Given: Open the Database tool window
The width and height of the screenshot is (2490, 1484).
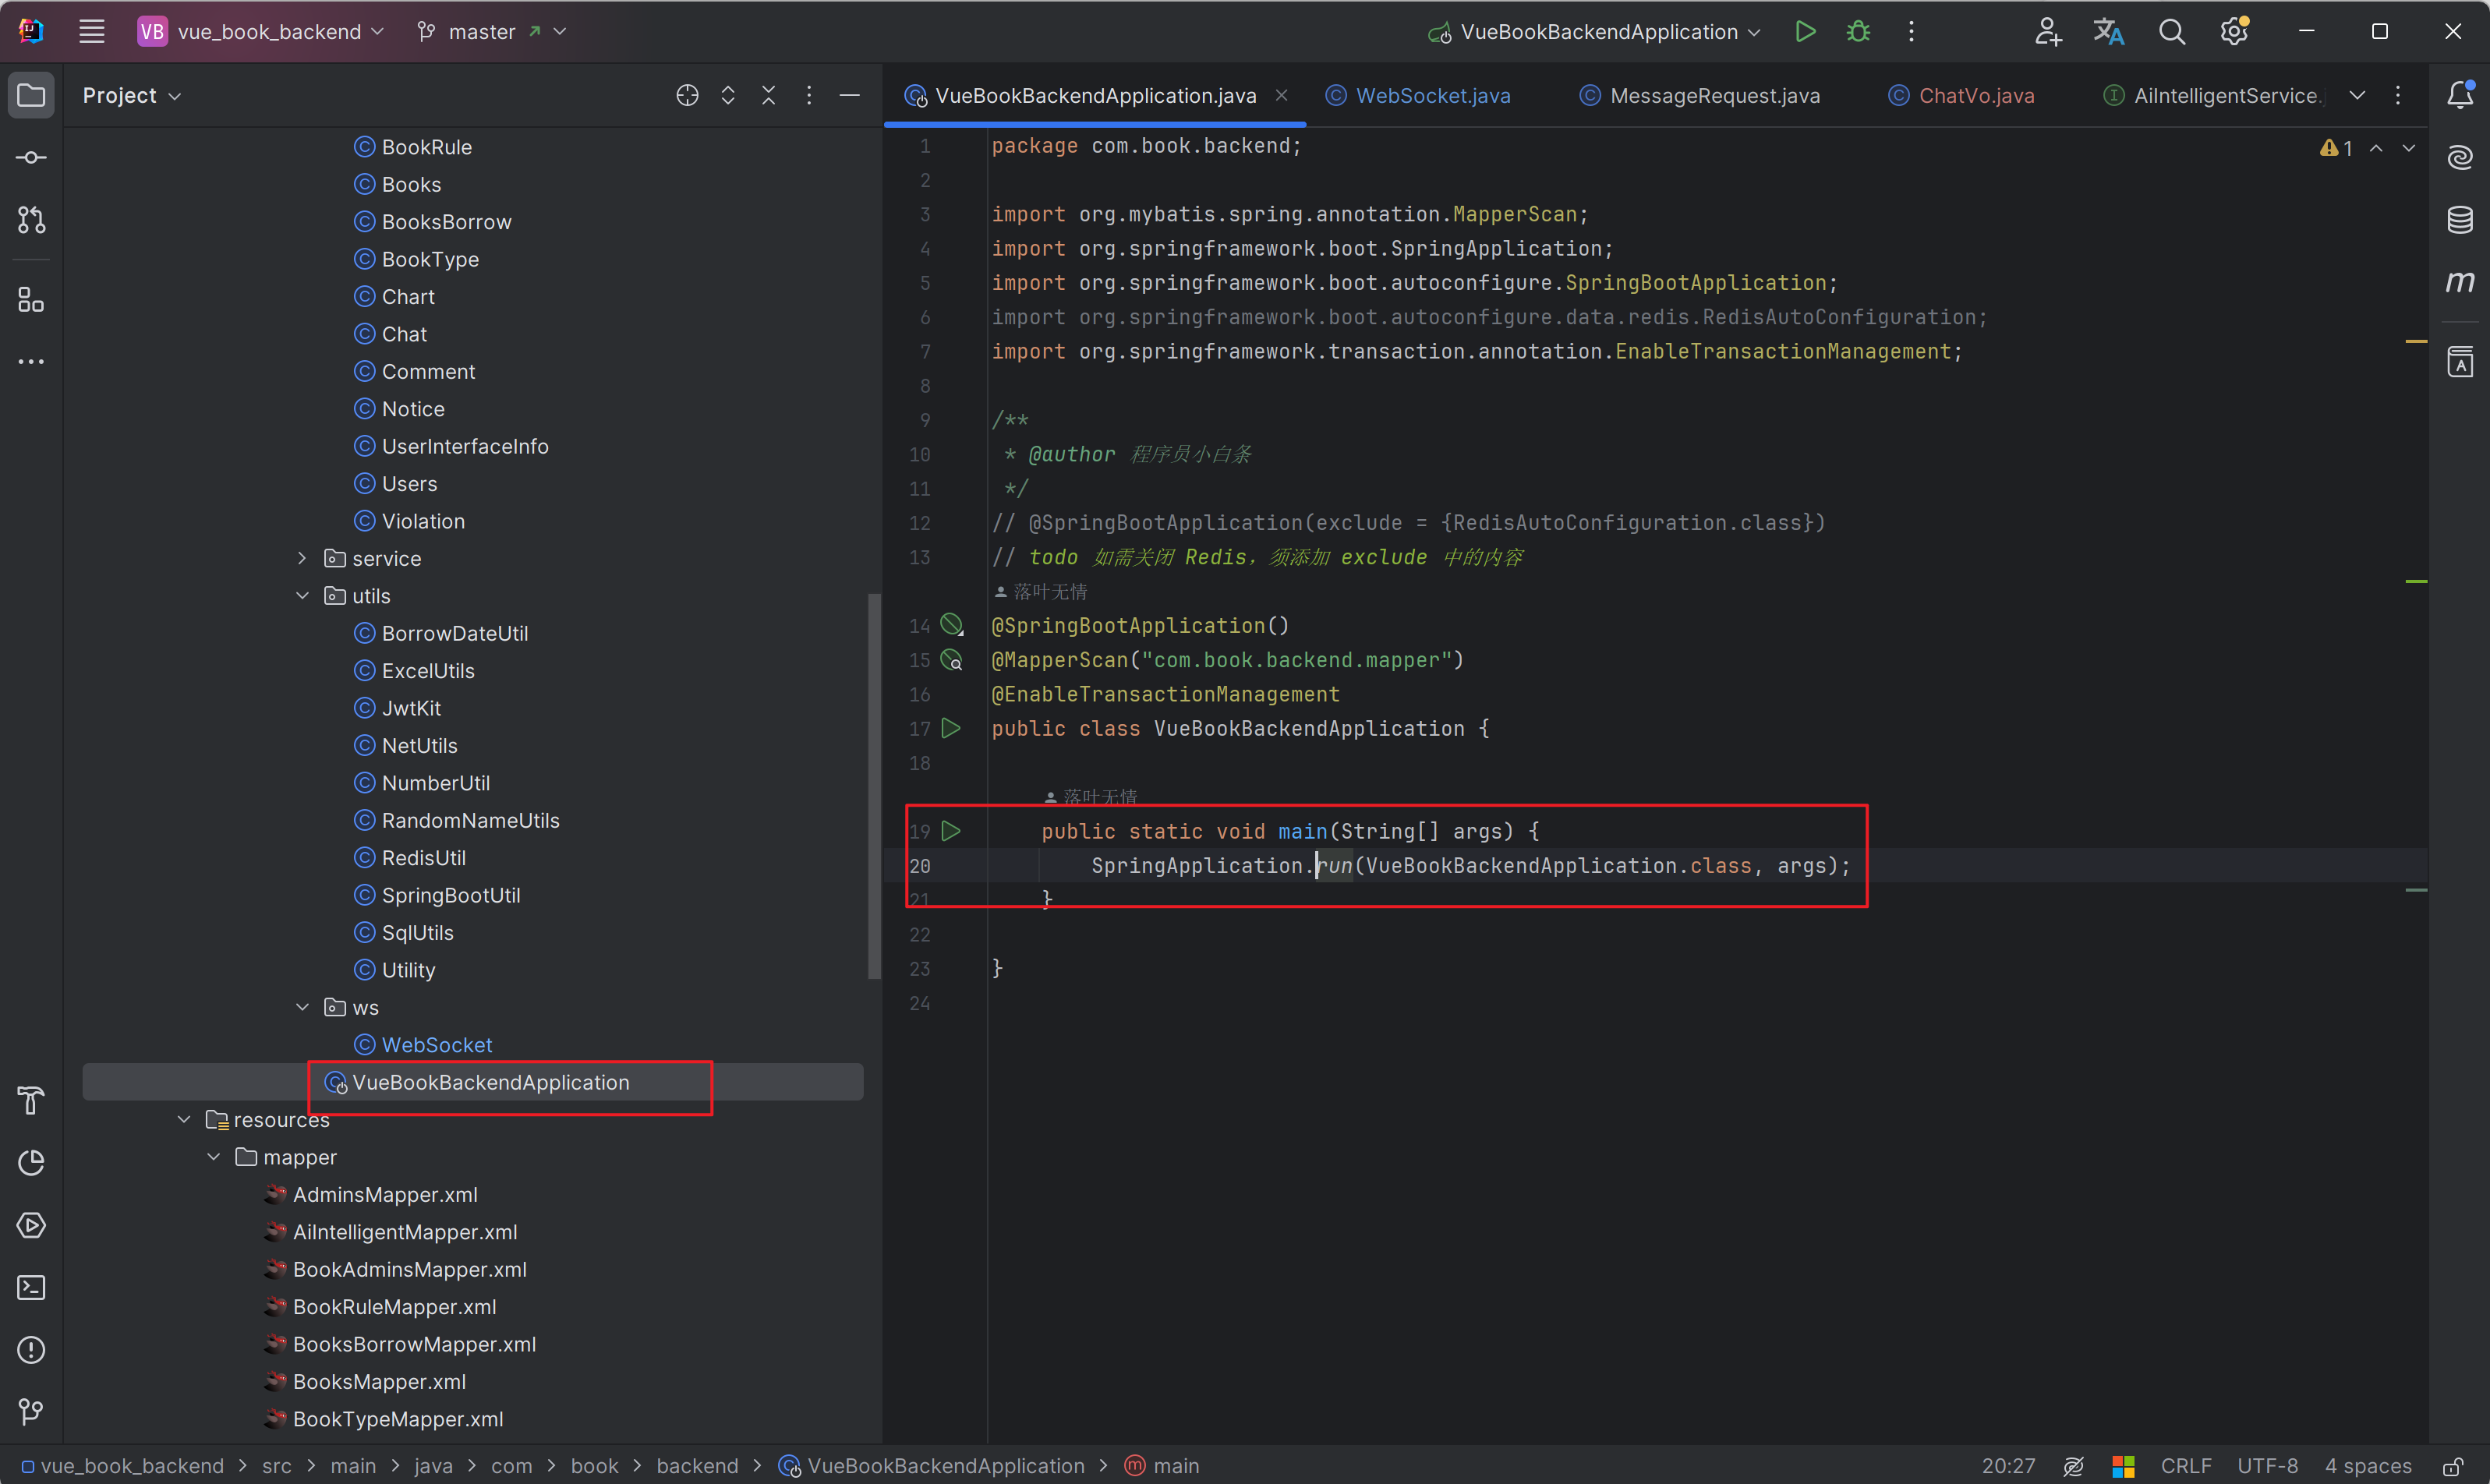Looking at the screenshot, I should [2460, 219].
